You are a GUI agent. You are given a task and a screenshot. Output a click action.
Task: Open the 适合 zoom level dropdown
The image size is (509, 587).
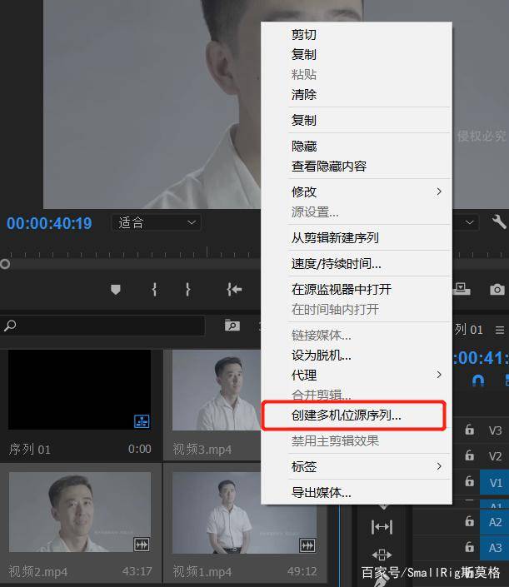156,222
